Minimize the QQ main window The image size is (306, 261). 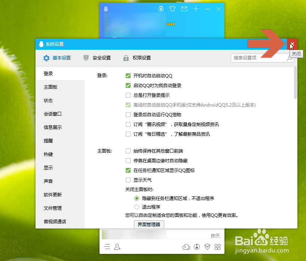[208, 9]
